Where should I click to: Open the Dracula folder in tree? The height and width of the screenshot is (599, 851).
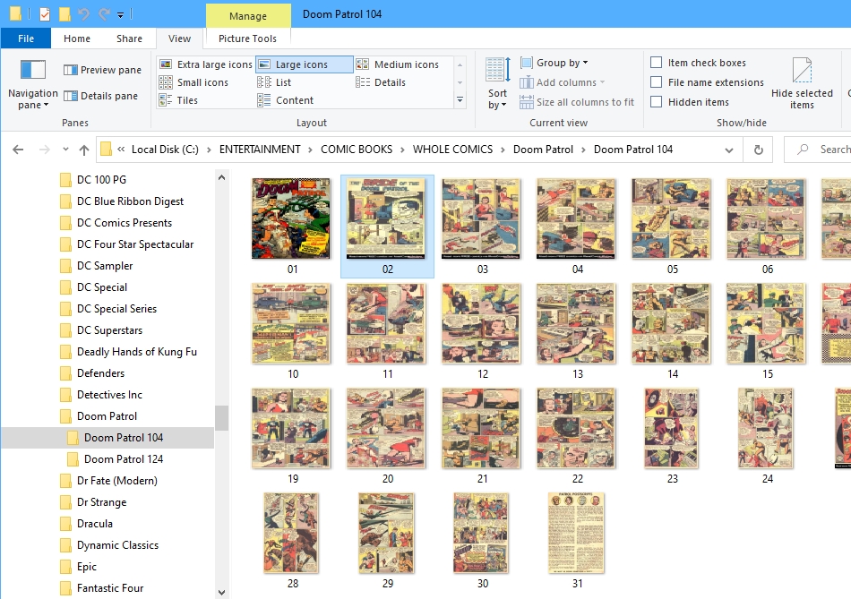(x=94, y=524)
